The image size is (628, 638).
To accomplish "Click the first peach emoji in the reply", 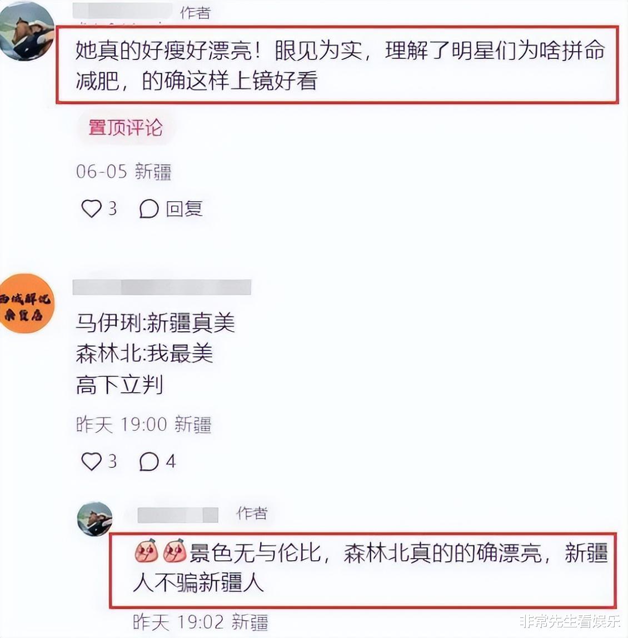I will coord(147,551).
